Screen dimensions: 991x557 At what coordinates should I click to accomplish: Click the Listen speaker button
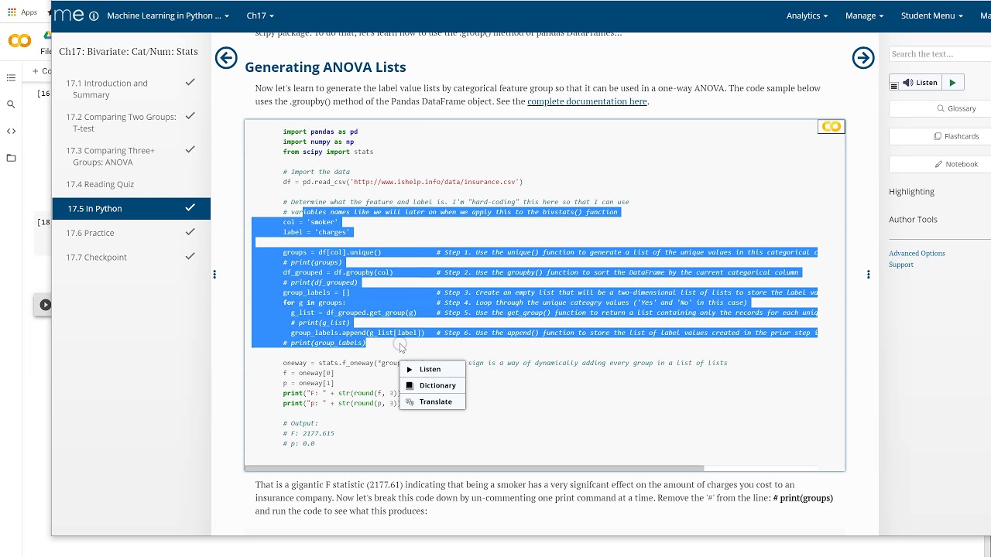(x=921, y=83)
